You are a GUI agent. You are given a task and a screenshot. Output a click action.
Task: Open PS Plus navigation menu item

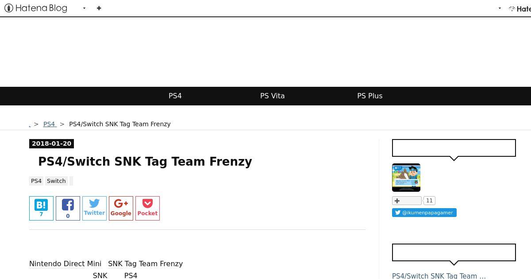pos(370,96)
